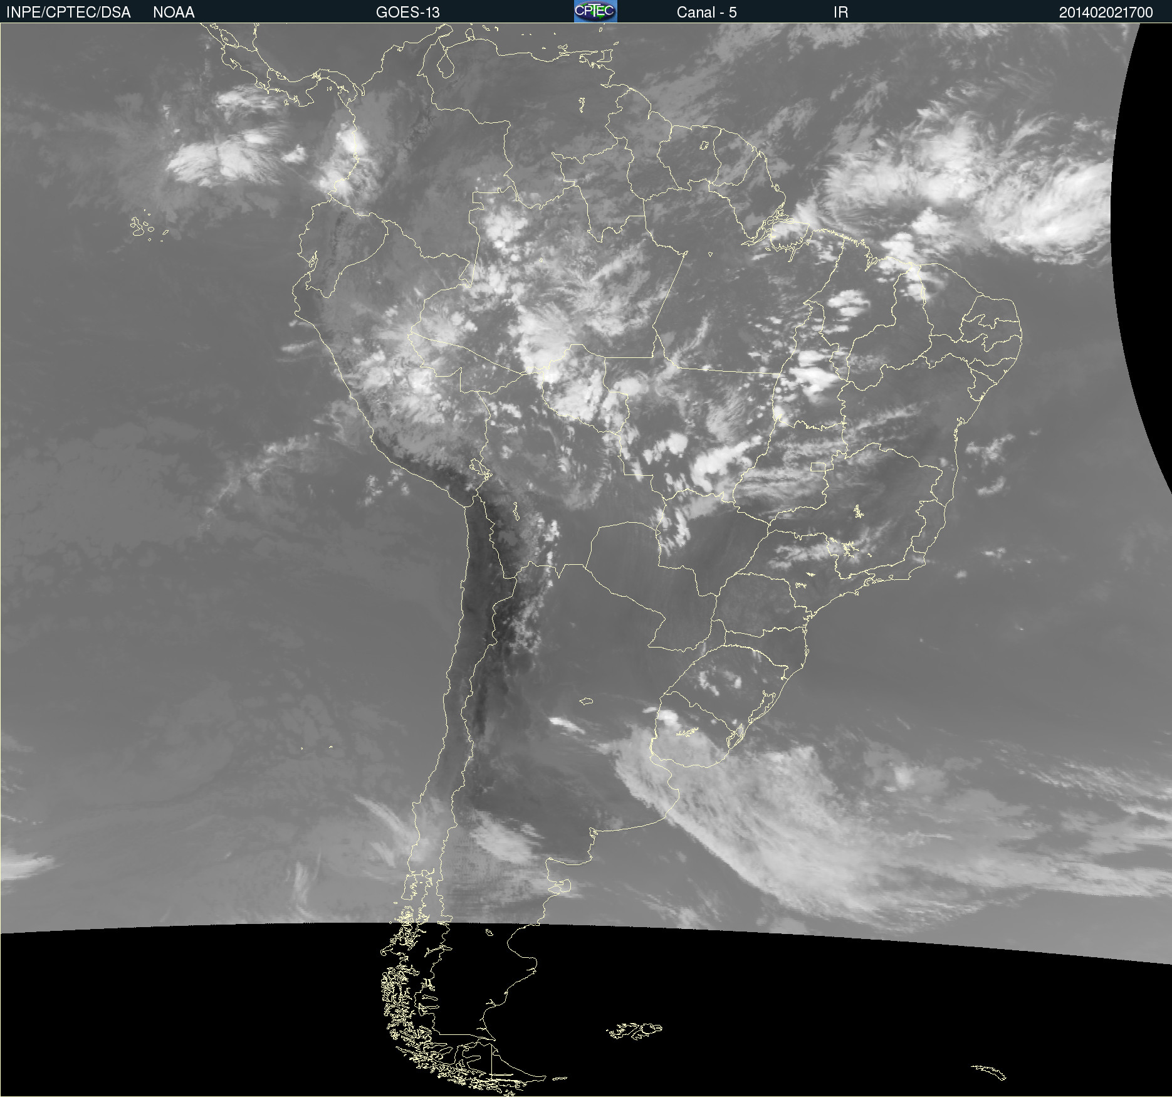Click the CPTEC logo in header
The image size is (1172, 1097).
point(595,11)
